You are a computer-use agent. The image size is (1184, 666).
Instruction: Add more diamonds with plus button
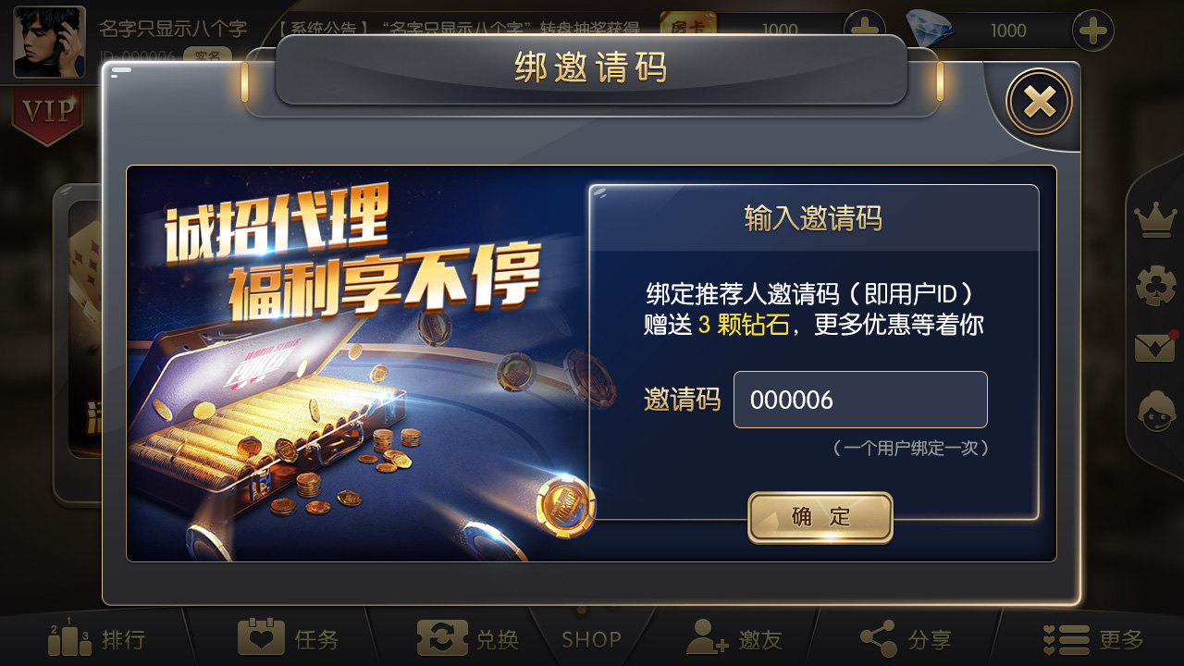(x=1093, y=31)
